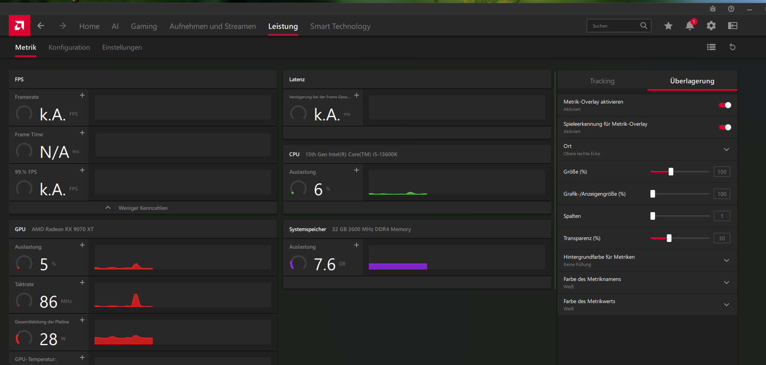The image size is (766, 365).
Task: Go back with the left arrow
Action: pos(41,26)
